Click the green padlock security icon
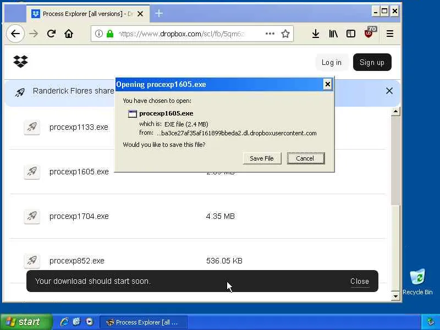 point(110,34)
